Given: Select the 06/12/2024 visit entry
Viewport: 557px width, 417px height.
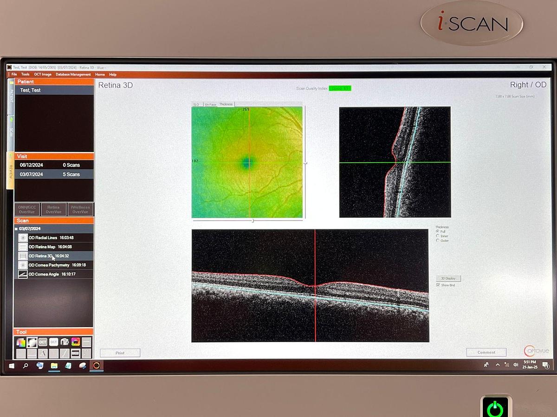Looking at the screenshot, I should (x=31, y=165).
